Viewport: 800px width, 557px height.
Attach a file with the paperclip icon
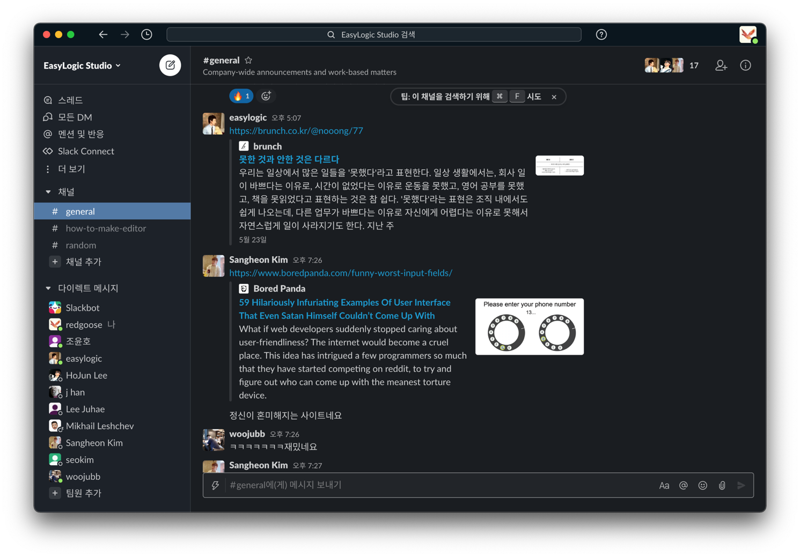(x=722, y=486)
